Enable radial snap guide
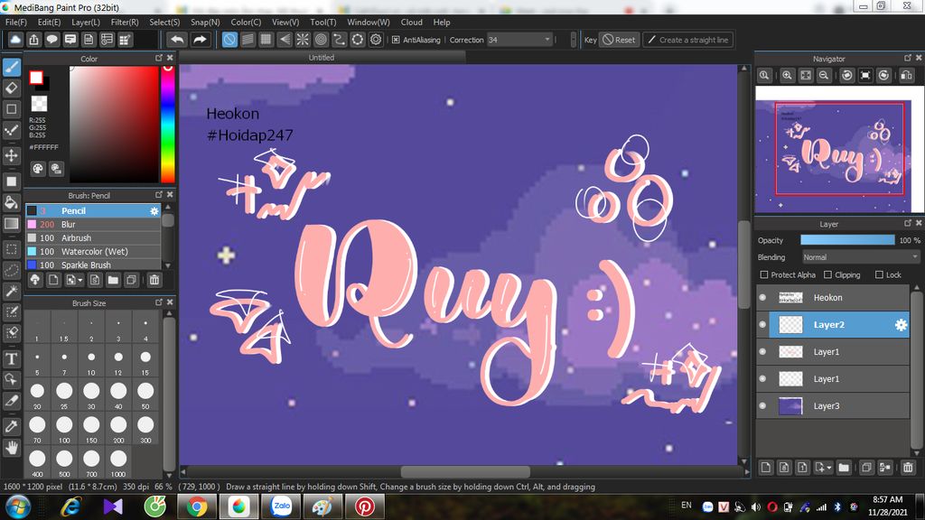The height and width of the screenshot is (520, 925). (x=303, y=40)
